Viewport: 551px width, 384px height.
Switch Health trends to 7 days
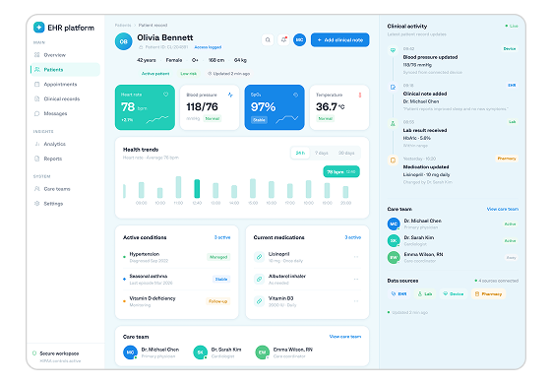321,153
